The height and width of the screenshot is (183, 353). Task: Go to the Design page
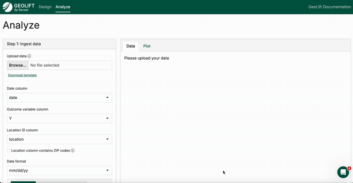[45, 7]
